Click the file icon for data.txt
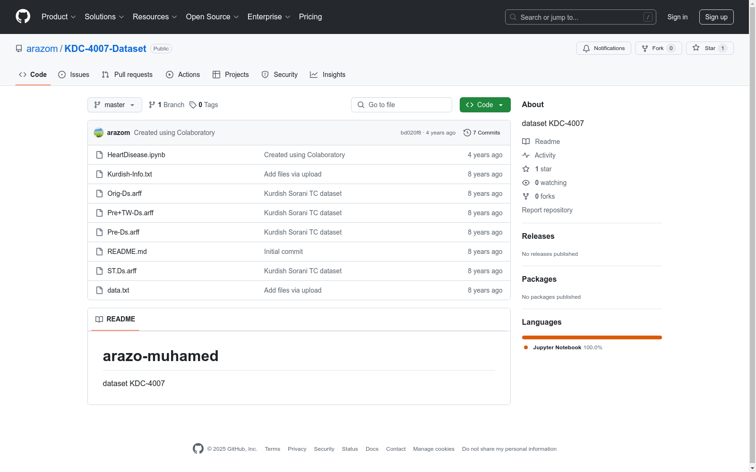756x472 pixels. tap(99, 290)
